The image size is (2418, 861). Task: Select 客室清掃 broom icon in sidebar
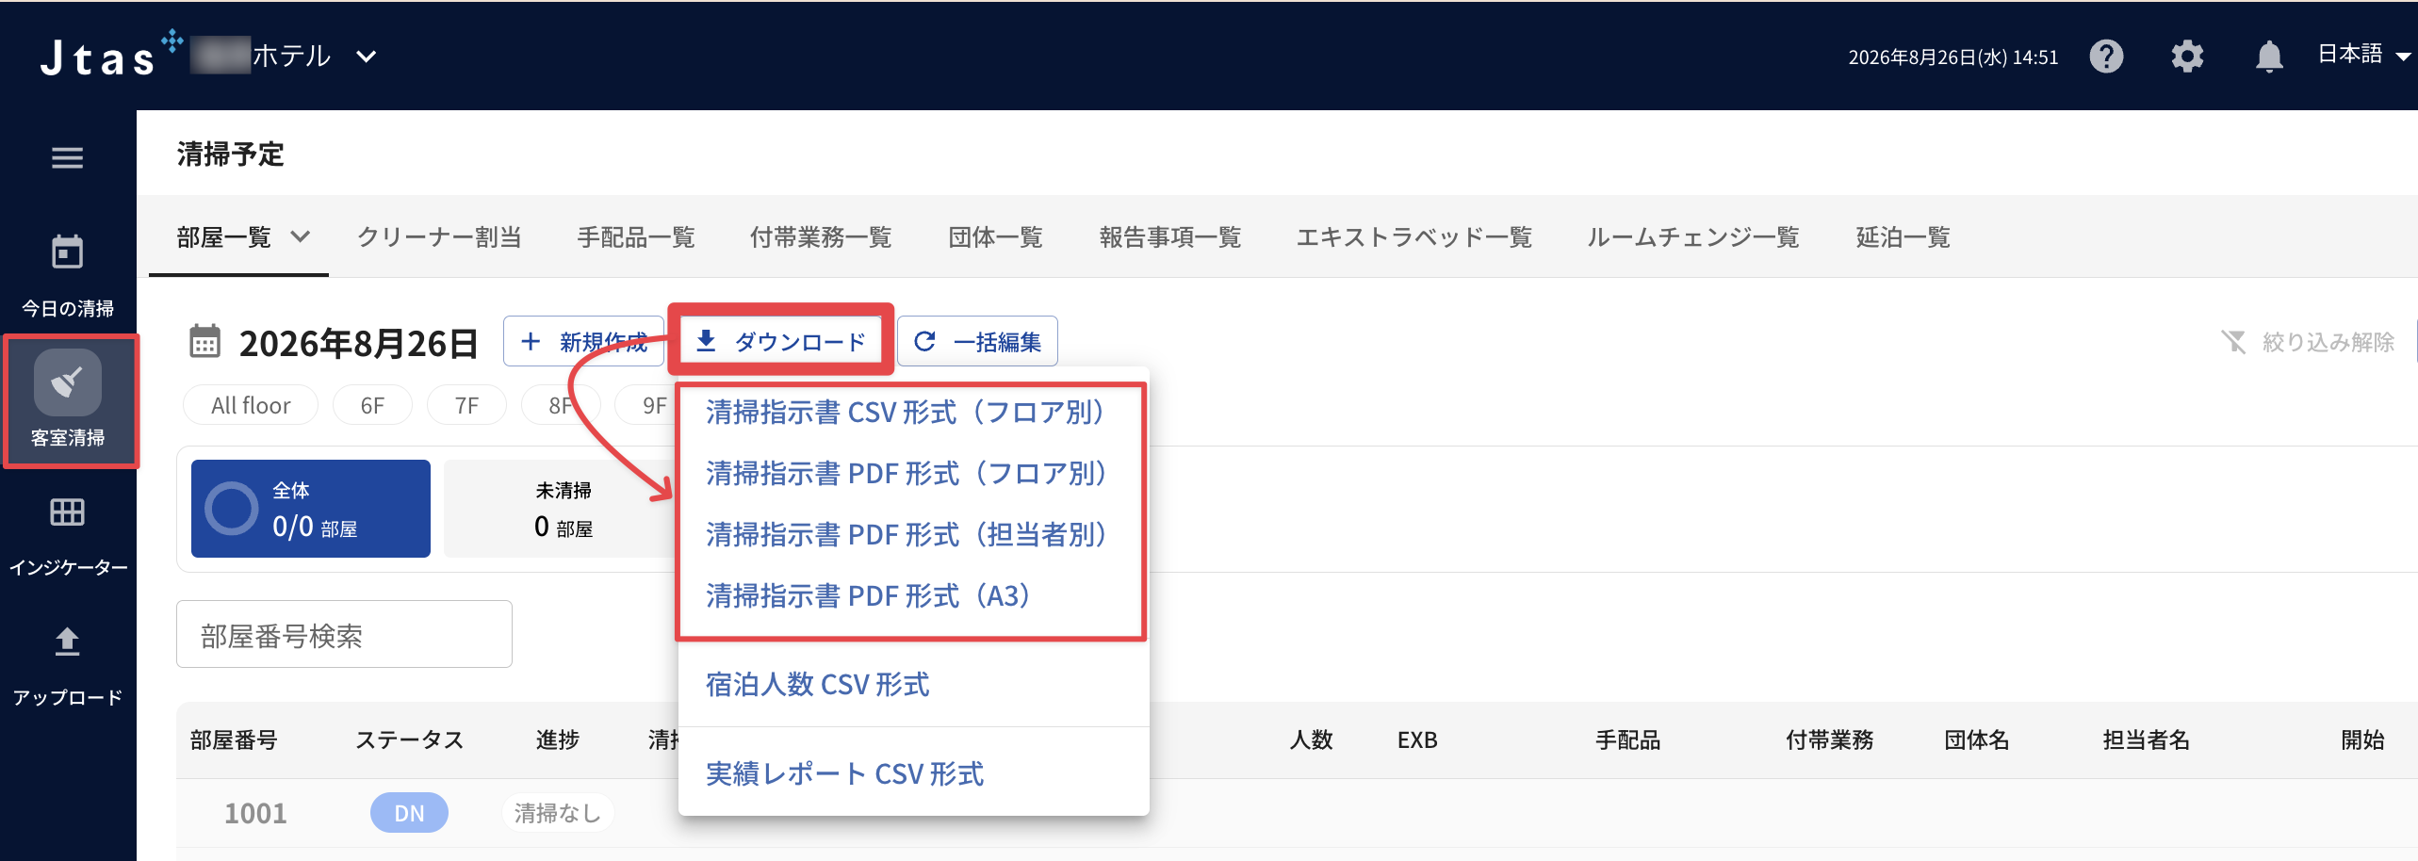click(x=67, y=382)
